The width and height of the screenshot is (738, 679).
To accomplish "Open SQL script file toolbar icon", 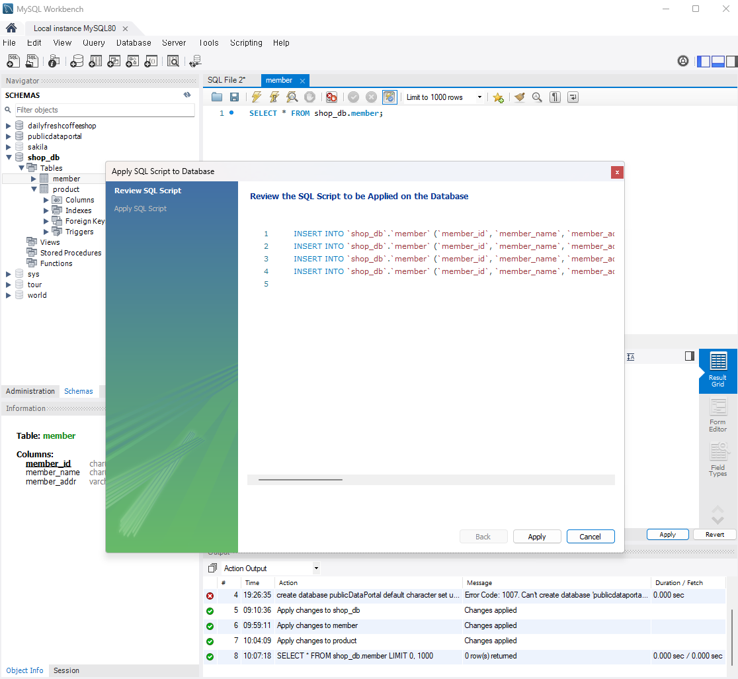I will 32,61.
